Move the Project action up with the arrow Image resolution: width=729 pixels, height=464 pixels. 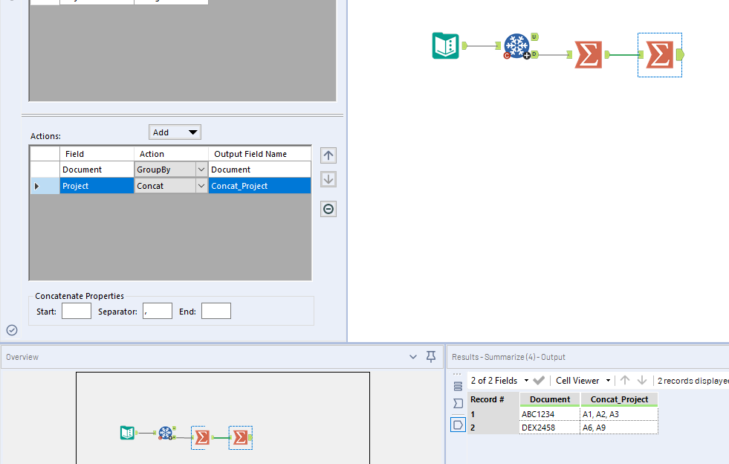(x=328, y=155)
